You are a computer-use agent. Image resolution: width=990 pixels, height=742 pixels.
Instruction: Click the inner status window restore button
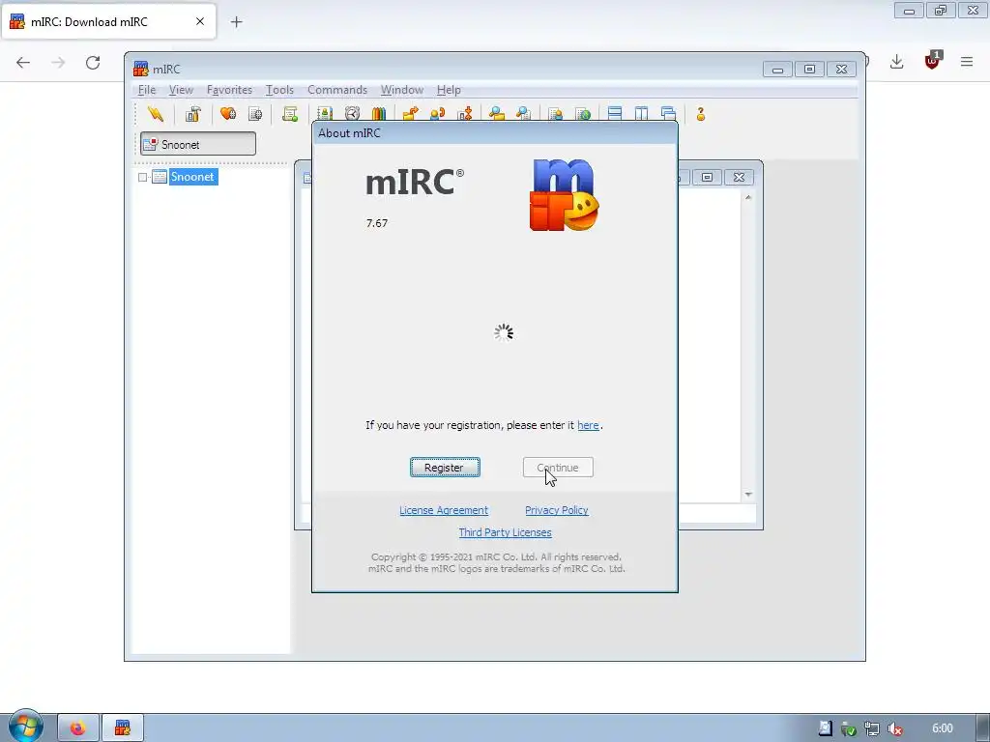(707, 178)
